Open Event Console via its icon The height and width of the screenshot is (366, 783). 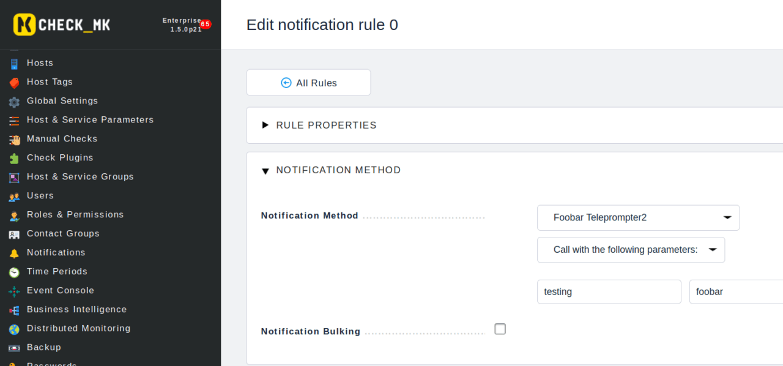(13, 291)
